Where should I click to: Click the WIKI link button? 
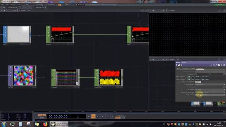click(x=28, y=5)
